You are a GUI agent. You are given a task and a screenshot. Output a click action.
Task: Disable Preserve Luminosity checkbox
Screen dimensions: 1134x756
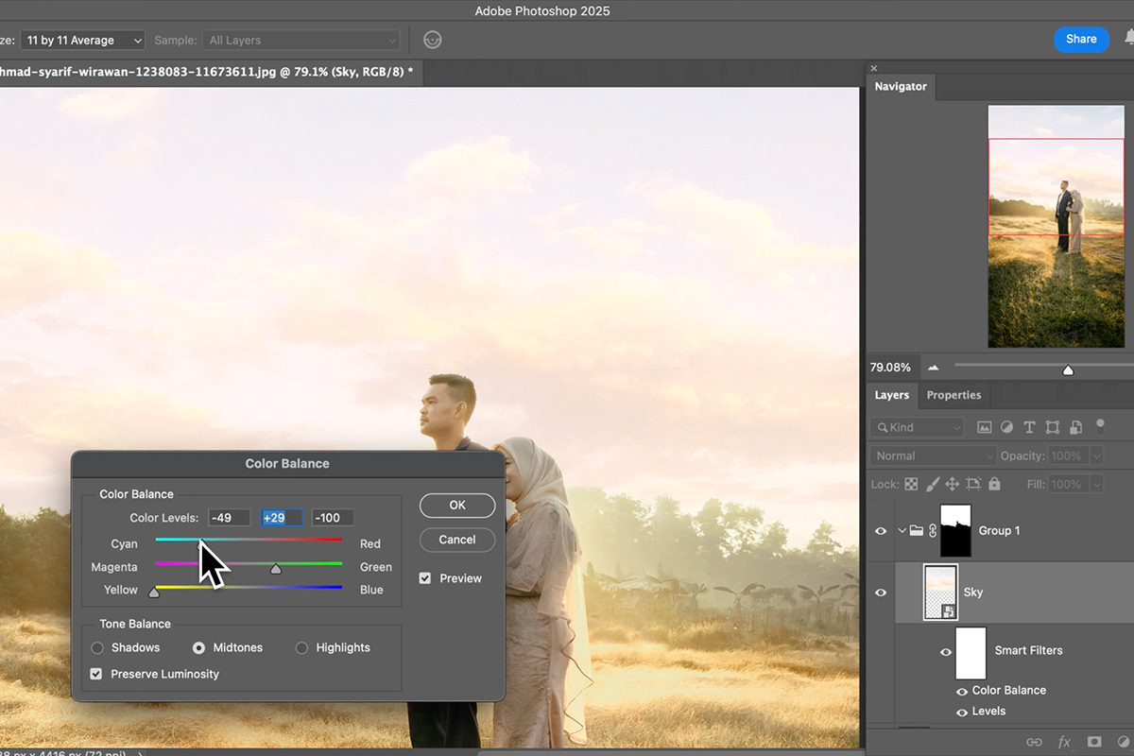(96, 674)
